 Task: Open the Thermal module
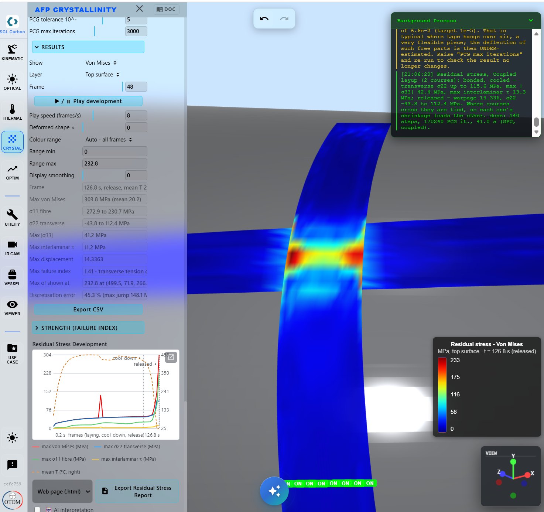(12, 112)
